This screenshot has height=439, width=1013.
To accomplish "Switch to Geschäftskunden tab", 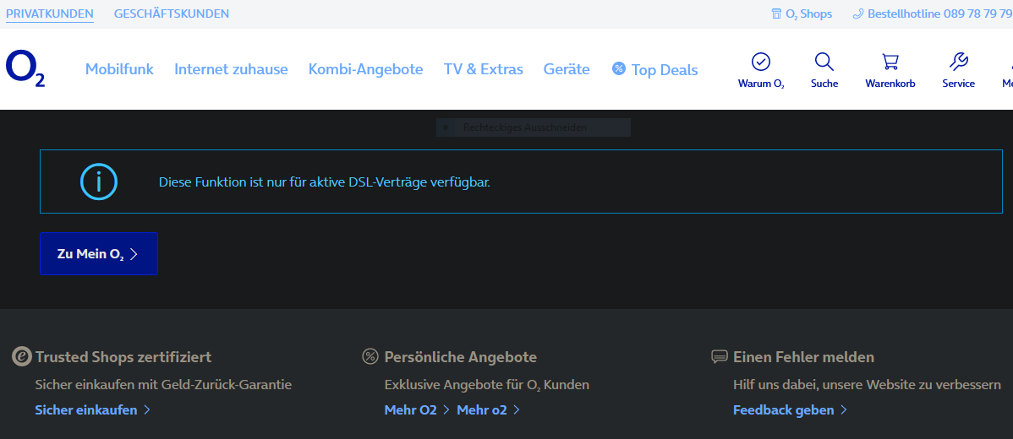I will coord(171,14).
